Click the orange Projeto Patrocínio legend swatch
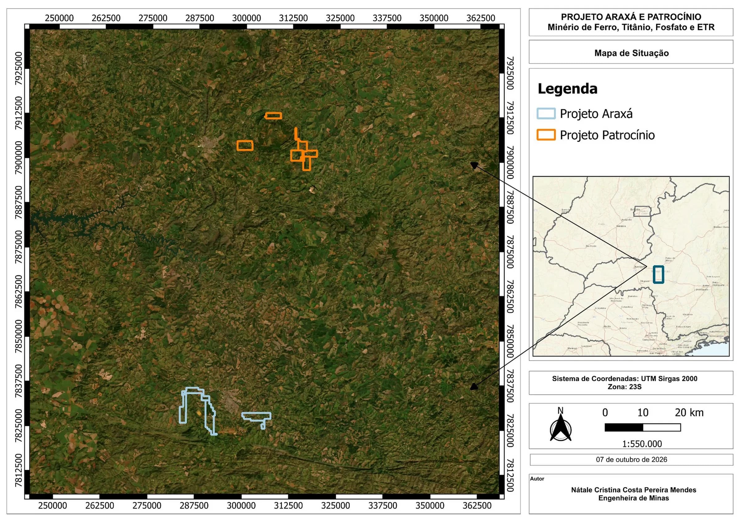Image resolution: width=742 pixels, height=525 pixels. pyautogui.click(x=546, y=135)
